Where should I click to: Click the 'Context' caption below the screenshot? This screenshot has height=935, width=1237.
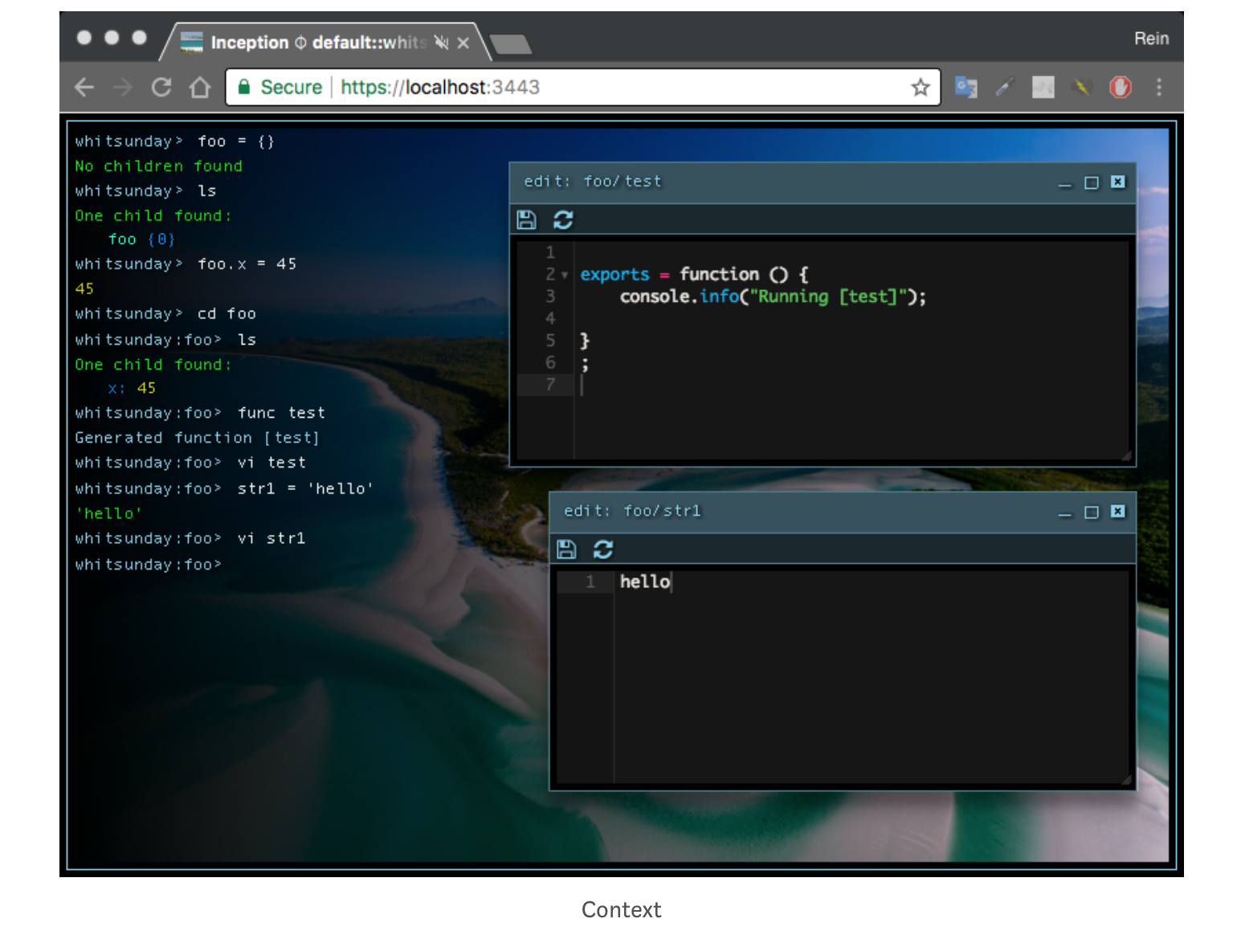click(622, 909)
